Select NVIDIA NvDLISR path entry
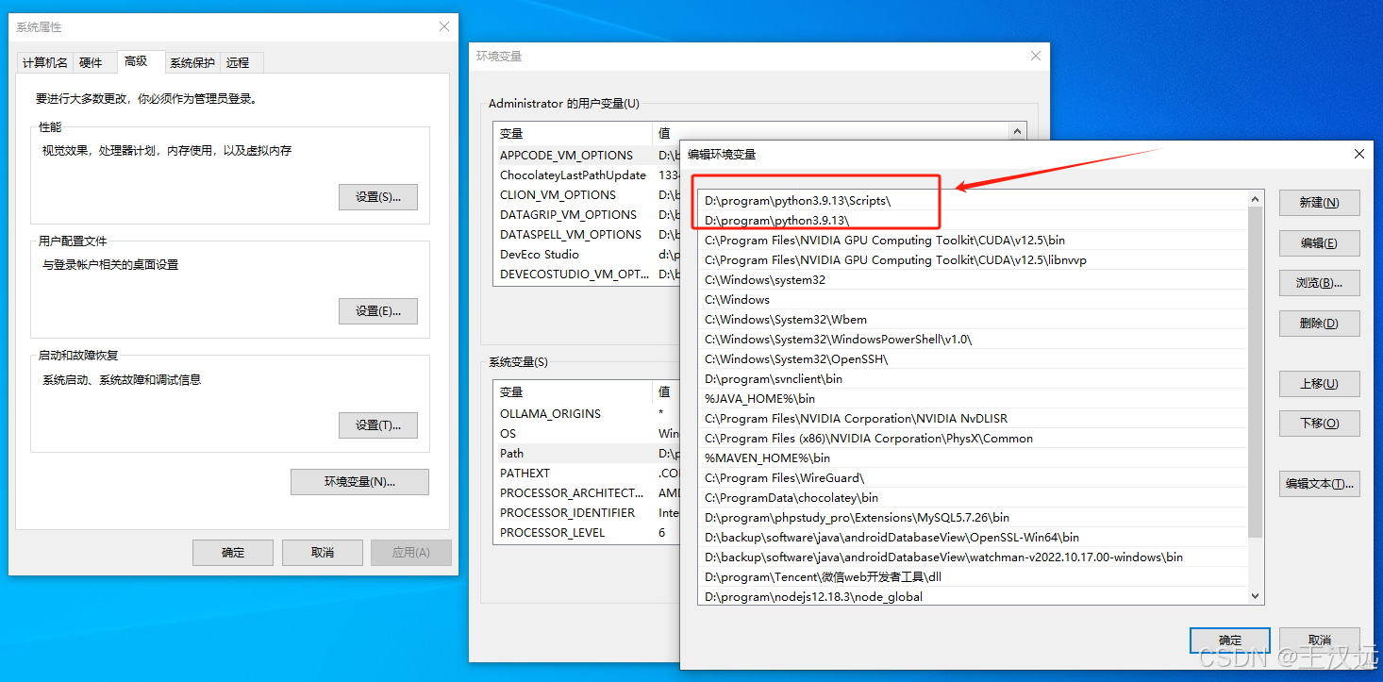1383x682 pixels. [x=973, y=419]
